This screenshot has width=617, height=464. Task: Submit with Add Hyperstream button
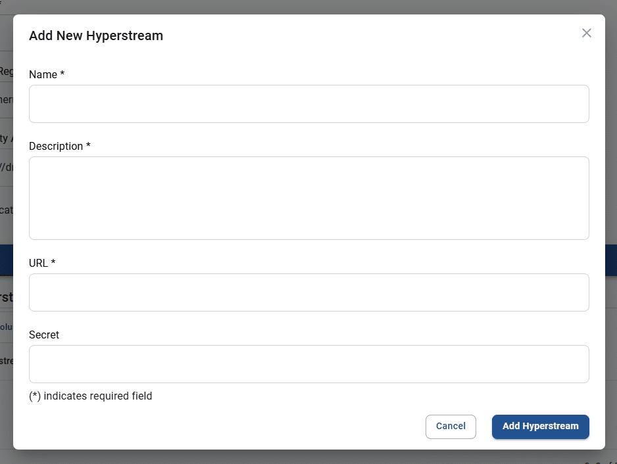(x=540, y=427)
